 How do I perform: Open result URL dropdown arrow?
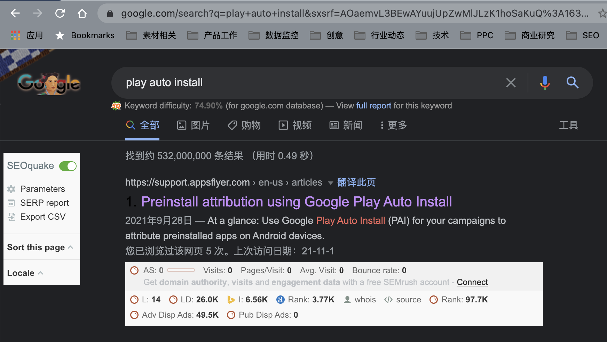click(x=331, y=182)
